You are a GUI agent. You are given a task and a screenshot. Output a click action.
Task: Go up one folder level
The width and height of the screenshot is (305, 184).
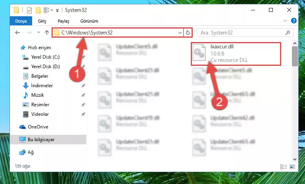47,33
